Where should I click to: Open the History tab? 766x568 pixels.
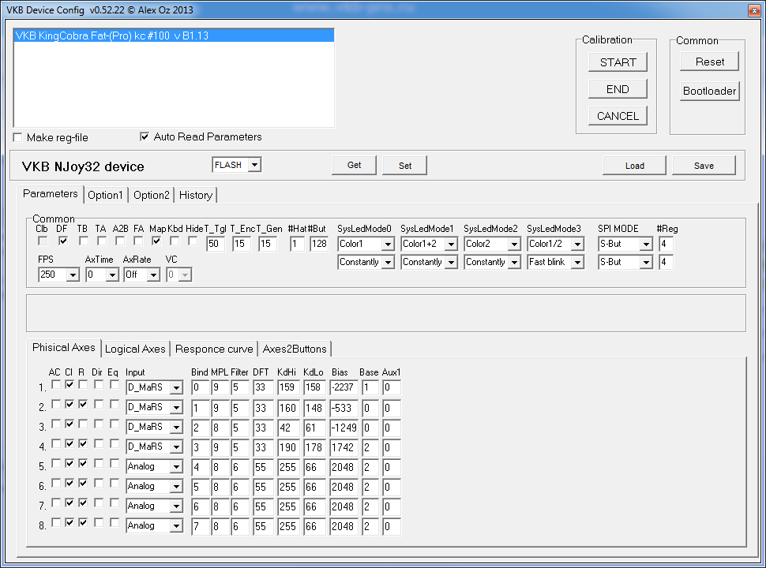pyautogui.click(x=195, y=195)
